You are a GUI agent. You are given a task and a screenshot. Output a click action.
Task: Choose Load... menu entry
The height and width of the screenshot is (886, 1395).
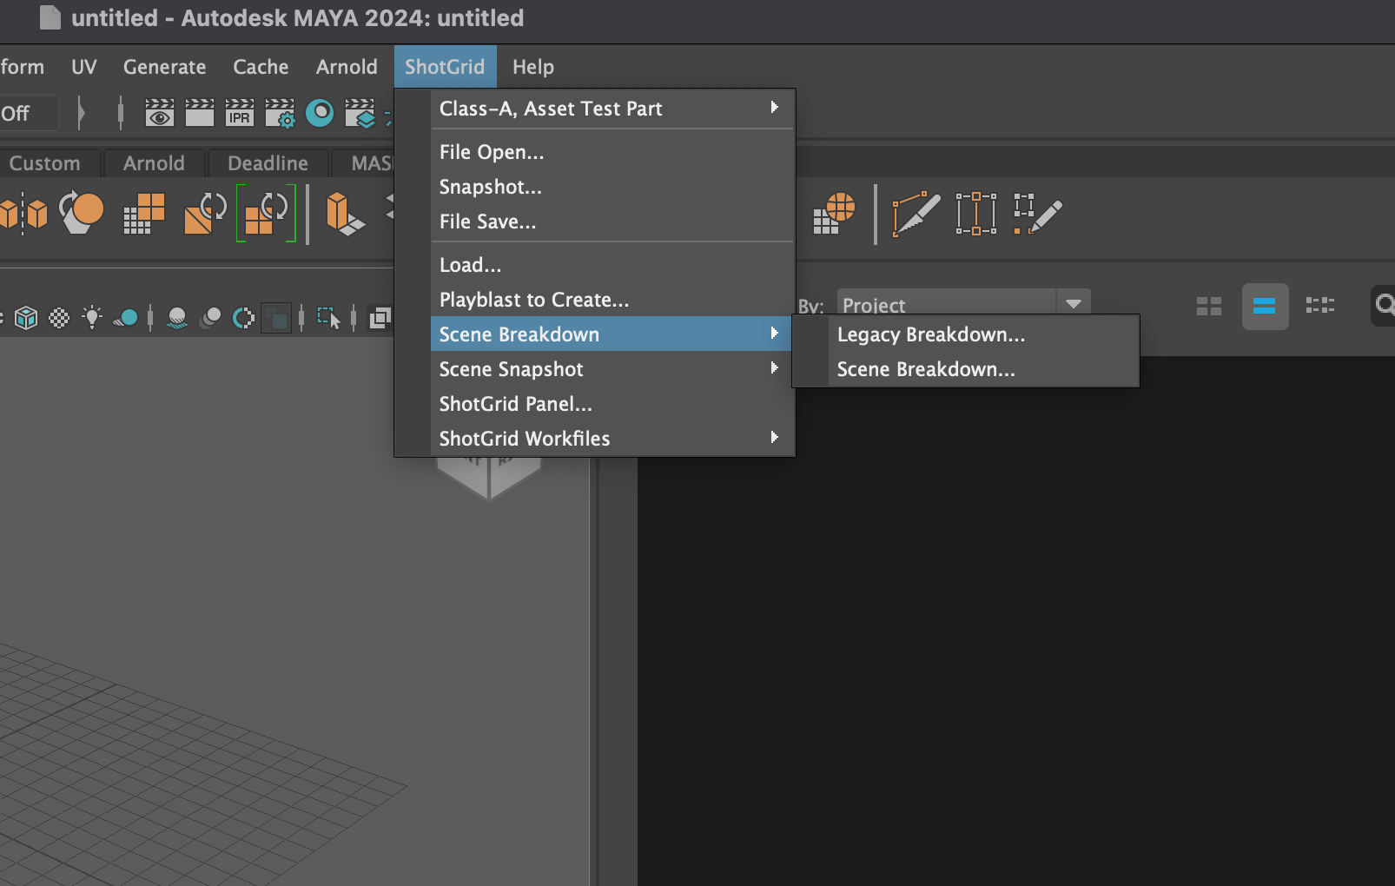[x=612, y=265]
